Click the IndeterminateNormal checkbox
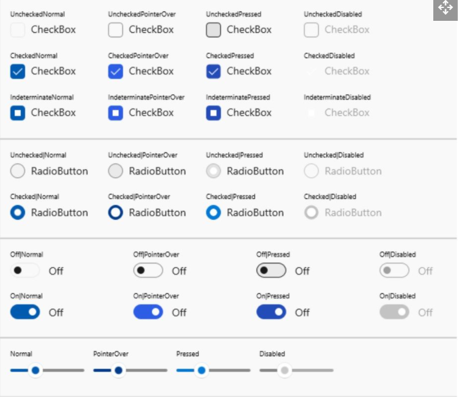 (x=18, y=113)
